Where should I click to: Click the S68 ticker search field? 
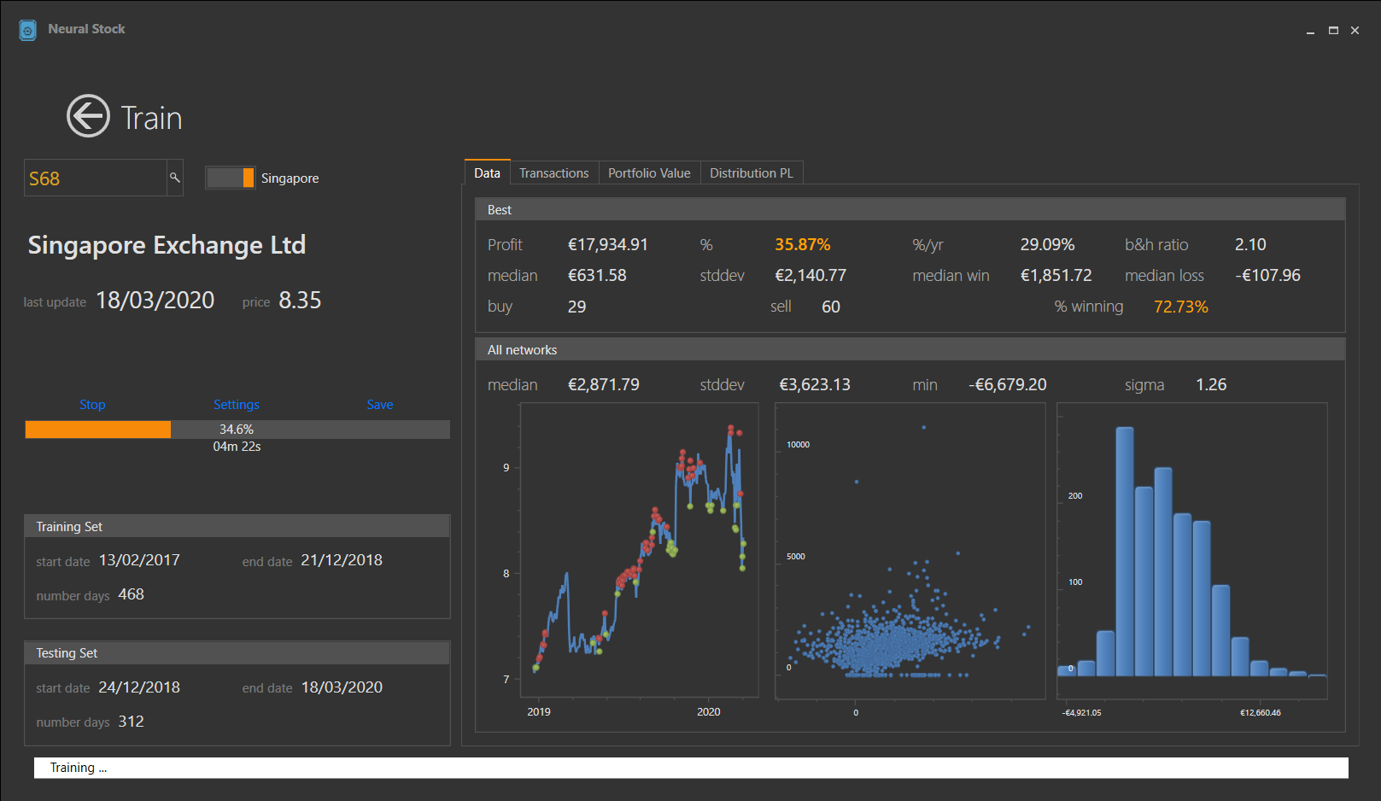[x=96, y=178]
